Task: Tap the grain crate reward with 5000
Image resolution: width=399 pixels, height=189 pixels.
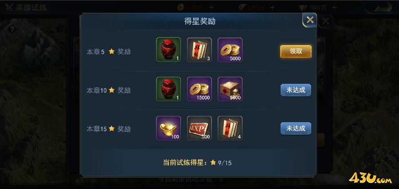Action: coord(230,89)
